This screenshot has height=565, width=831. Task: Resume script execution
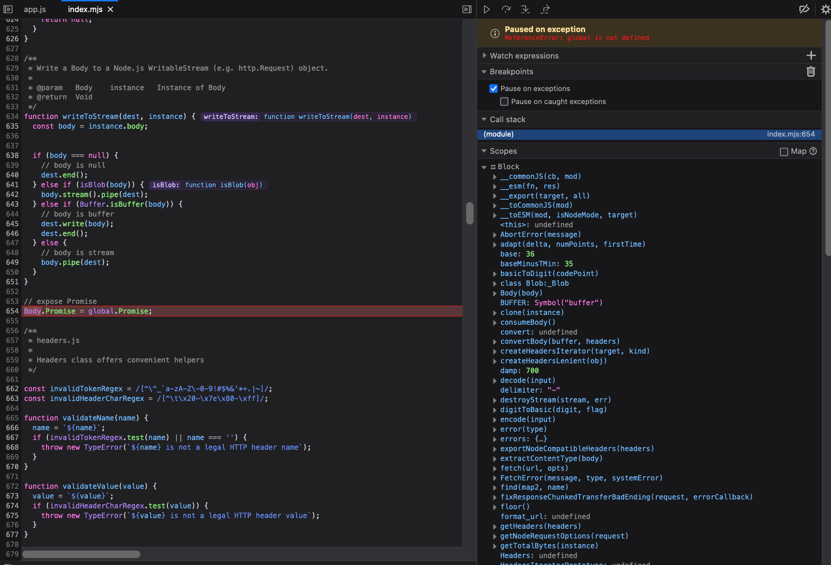pyautogui.click(x=487, y=9)
